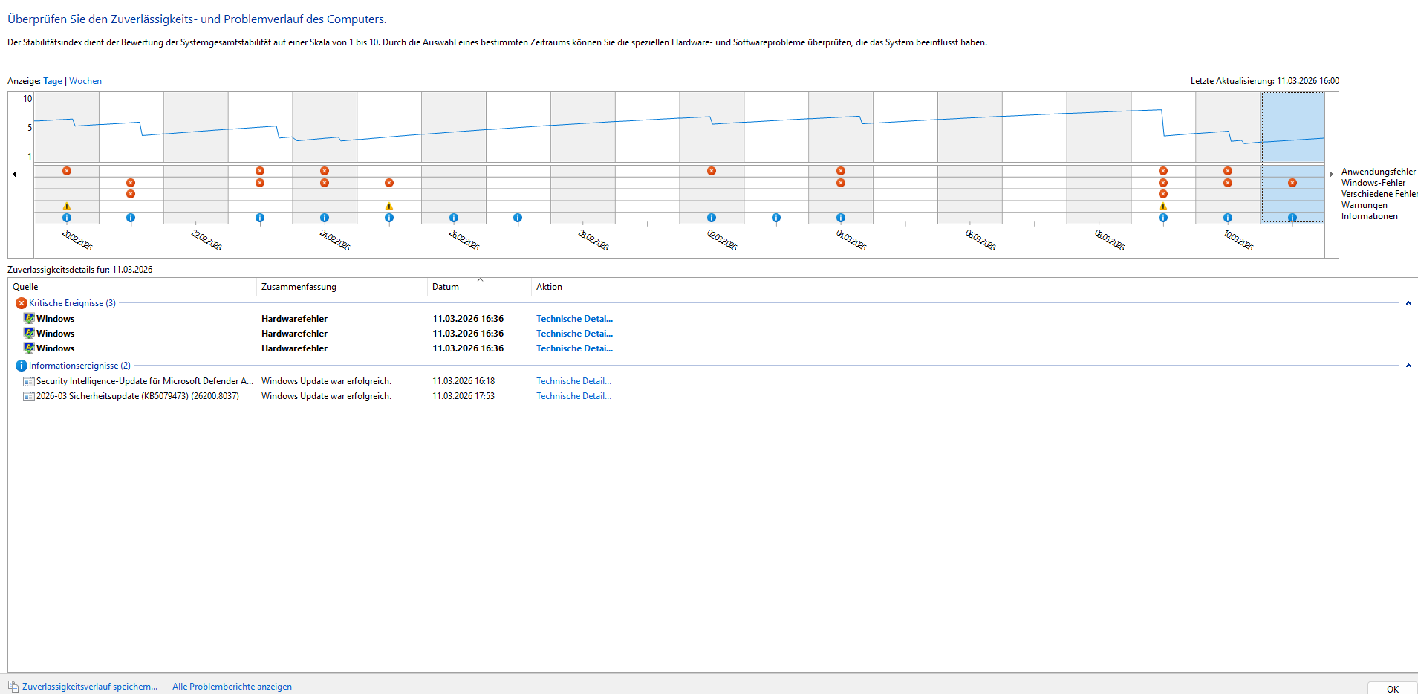Viewport: 1418px width, 694px height.
Task: Click the application failure icon for 10.03.2026
Action: point(1228,171)
